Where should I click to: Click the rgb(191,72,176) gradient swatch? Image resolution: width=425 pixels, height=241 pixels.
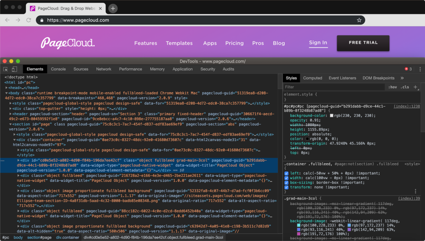pyautogui.click(x=299, y=234)
